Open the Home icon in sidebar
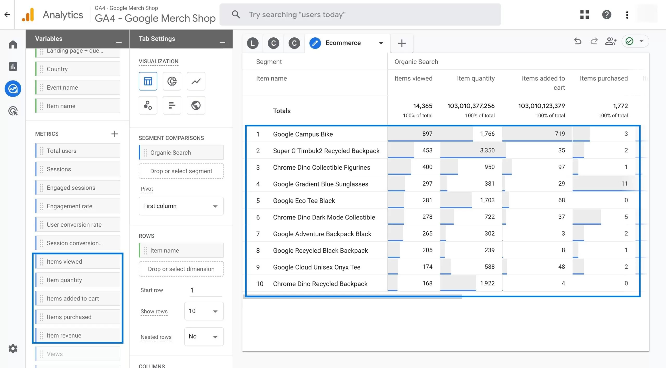Screen dimensions: 666x368 [13, 44]
